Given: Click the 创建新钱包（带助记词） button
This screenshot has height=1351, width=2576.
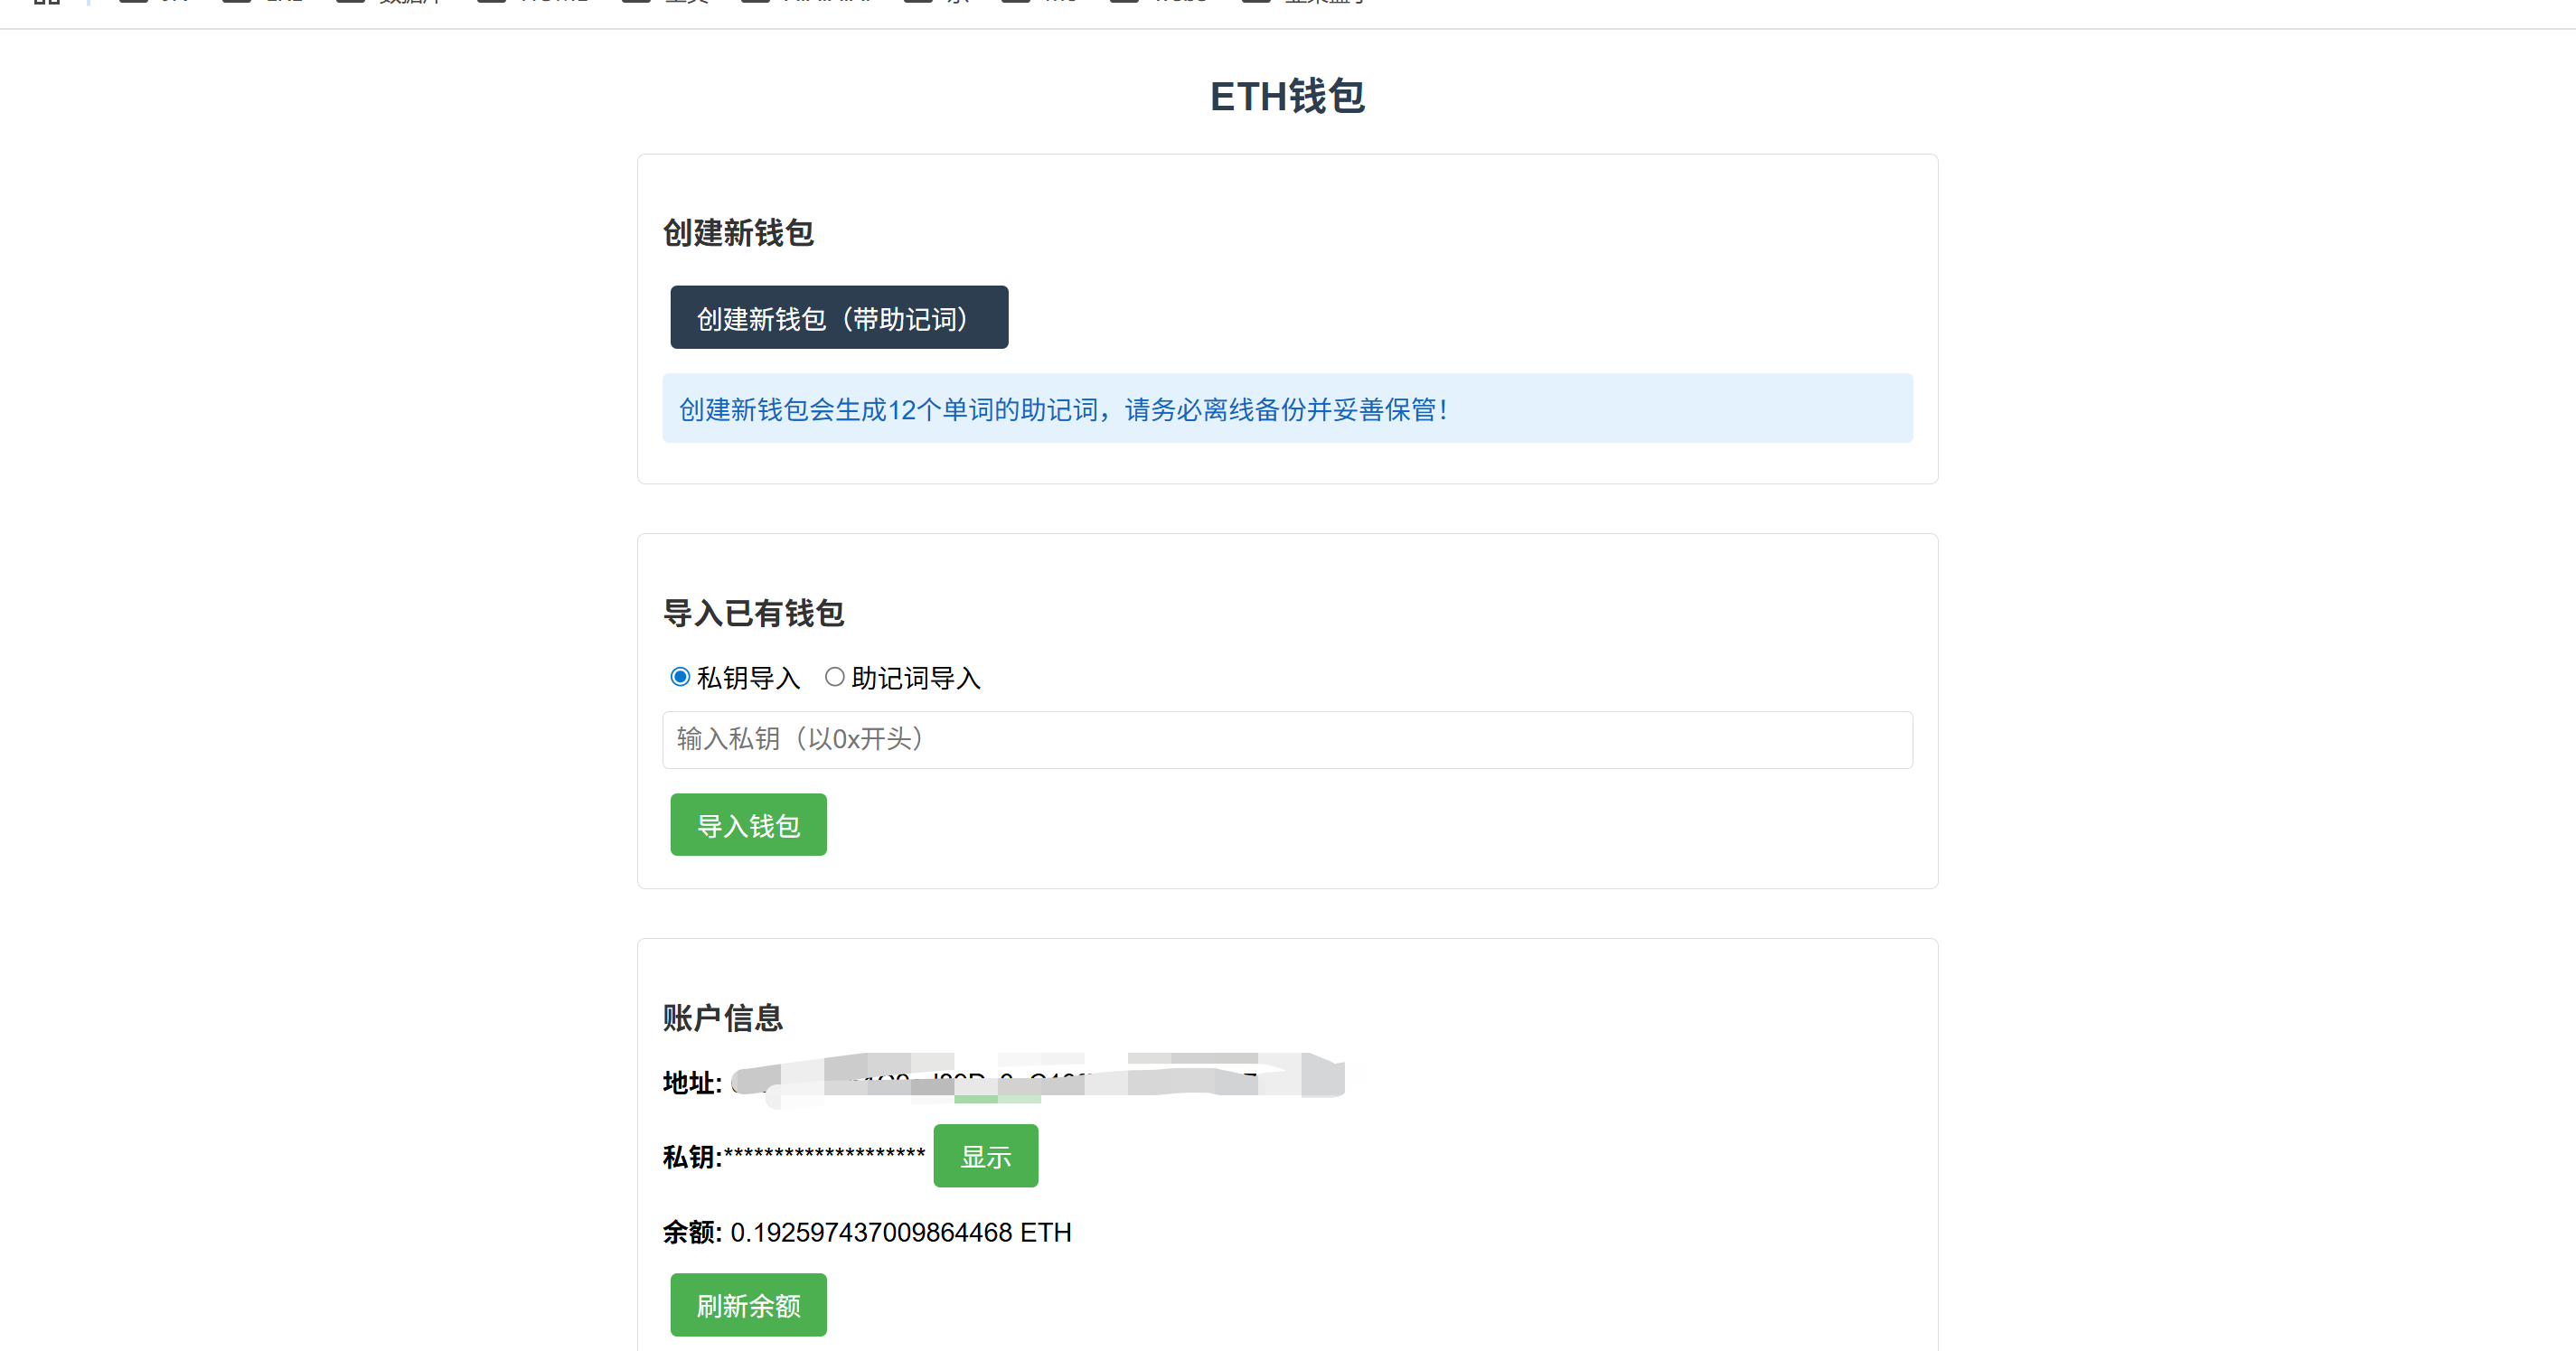Looking at the screenshot, I should tap(838, 318).
